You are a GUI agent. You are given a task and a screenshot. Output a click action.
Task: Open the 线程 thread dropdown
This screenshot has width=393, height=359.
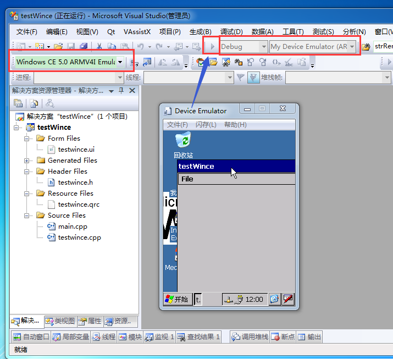point(230,78)
